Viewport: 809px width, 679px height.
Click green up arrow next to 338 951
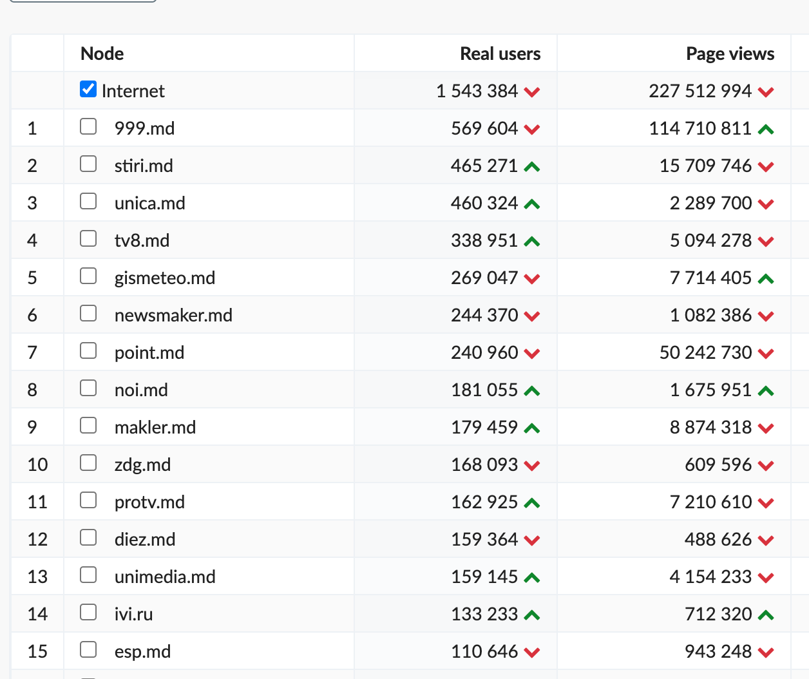pos(532,242)
